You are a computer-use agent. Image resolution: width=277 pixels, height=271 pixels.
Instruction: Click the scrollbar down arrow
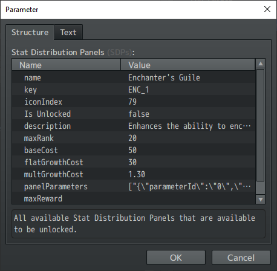(261, 200)
